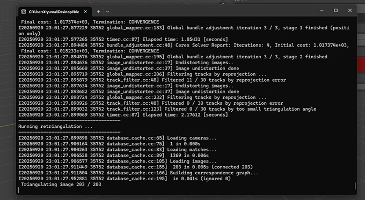
Task: Click the '1 in 0.000s' log text
Action: pos(185,144)
